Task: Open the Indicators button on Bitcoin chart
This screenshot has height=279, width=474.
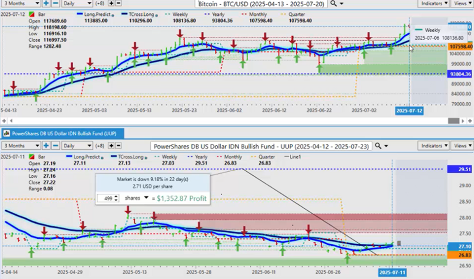Action: coord(433,3)
